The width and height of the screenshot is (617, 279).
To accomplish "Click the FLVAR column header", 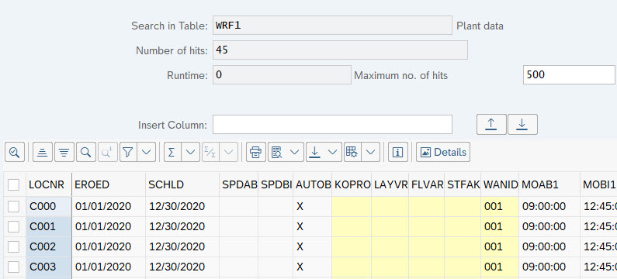I will coord(427,184).
